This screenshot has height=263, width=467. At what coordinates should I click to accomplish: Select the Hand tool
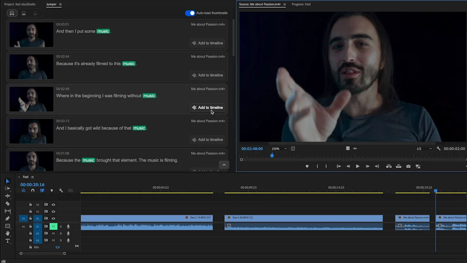point(8,233)
